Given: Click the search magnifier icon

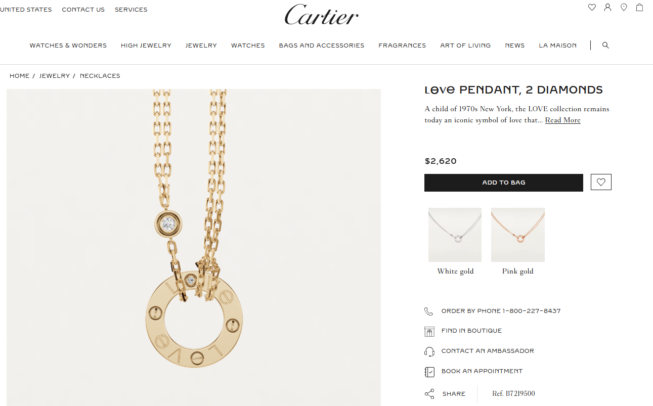Looking at the screenshot, I should [605, 45].
